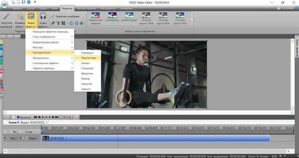Screen dimensions: 299x158
Task: Select the Вращение effect
Action: point(88,73)
